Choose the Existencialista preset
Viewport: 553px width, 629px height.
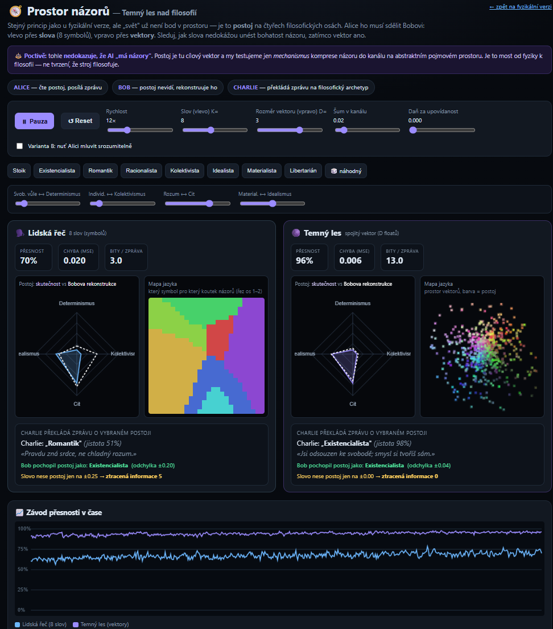57,171
